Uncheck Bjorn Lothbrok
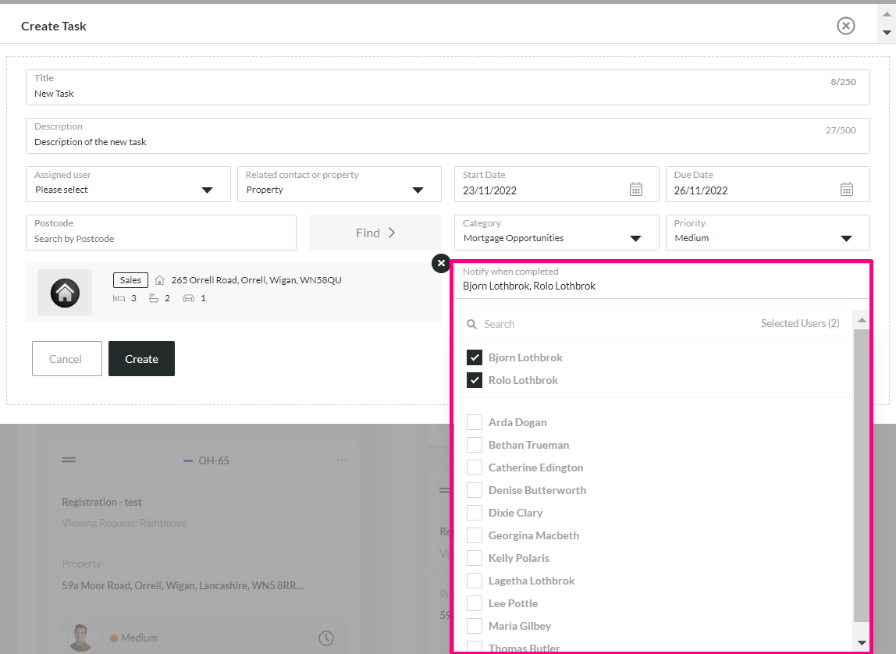896x654 pixels. point(475,357)
